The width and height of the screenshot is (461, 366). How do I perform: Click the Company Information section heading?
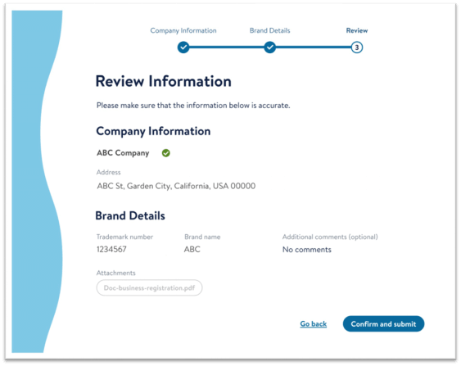click(153, 131)
